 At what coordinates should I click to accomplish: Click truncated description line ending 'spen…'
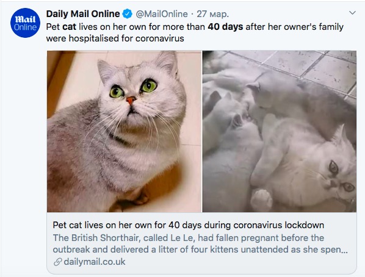[x=200, y=250]
